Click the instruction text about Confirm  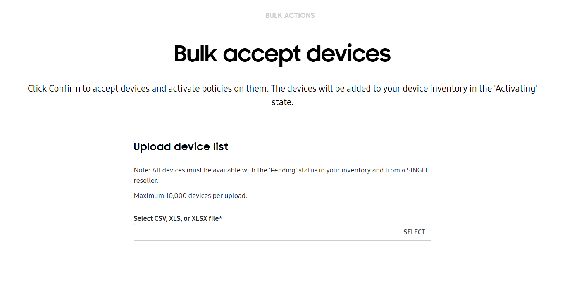point(282,88)
